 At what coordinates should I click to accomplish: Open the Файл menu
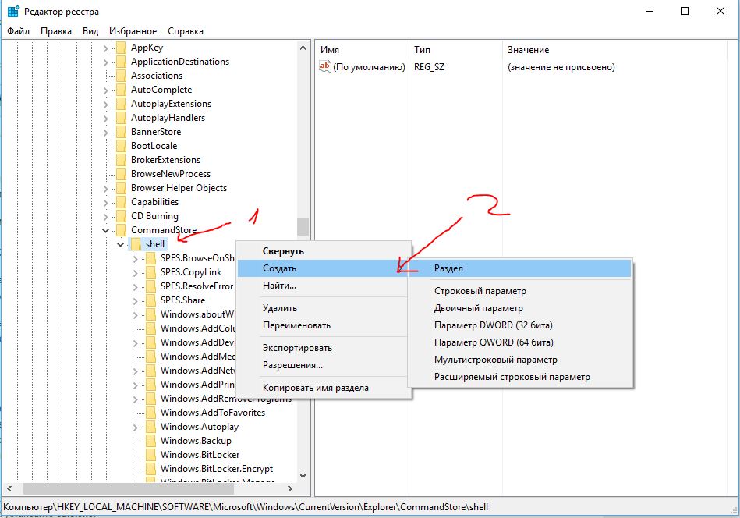(19, 31)
